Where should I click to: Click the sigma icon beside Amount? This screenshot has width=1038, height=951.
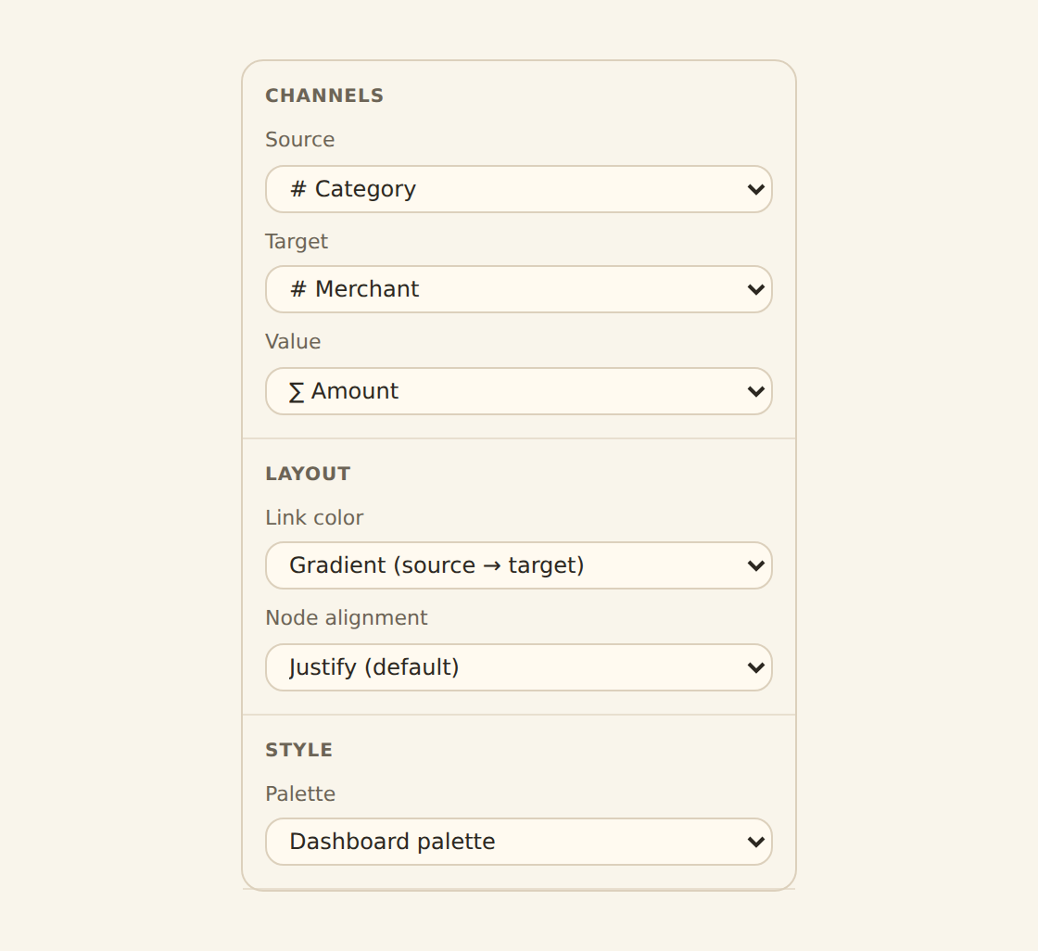296,391
